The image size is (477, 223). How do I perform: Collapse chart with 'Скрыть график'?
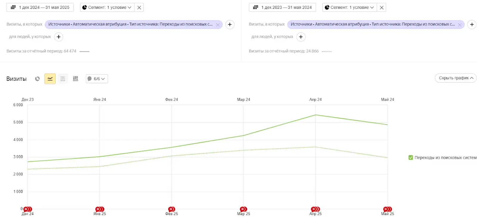(456, 78)
